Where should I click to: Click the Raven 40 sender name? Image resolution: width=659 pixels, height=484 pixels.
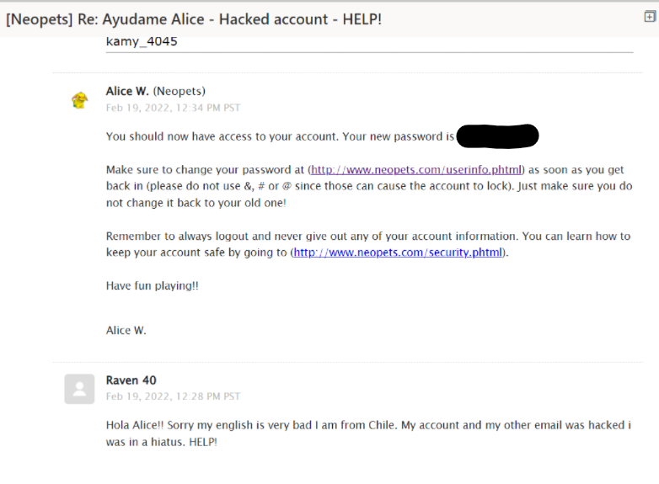coord(131,380)
